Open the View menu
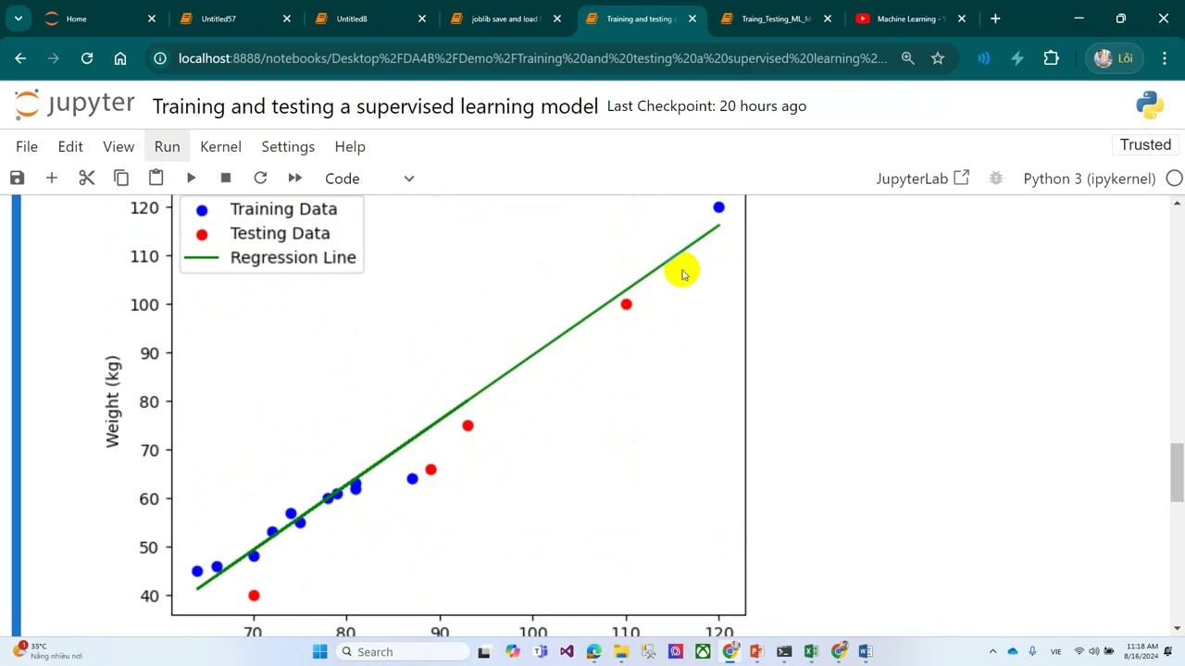The height and width of the screenshot is (666, 1185). pos(118,146)
